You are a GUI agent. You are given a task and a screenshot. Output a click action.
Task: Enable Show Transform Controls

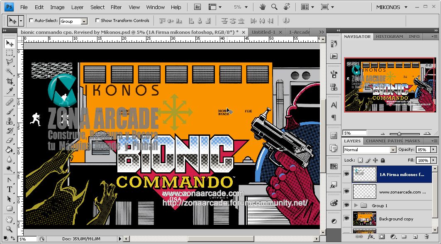(x=97, y=20)
